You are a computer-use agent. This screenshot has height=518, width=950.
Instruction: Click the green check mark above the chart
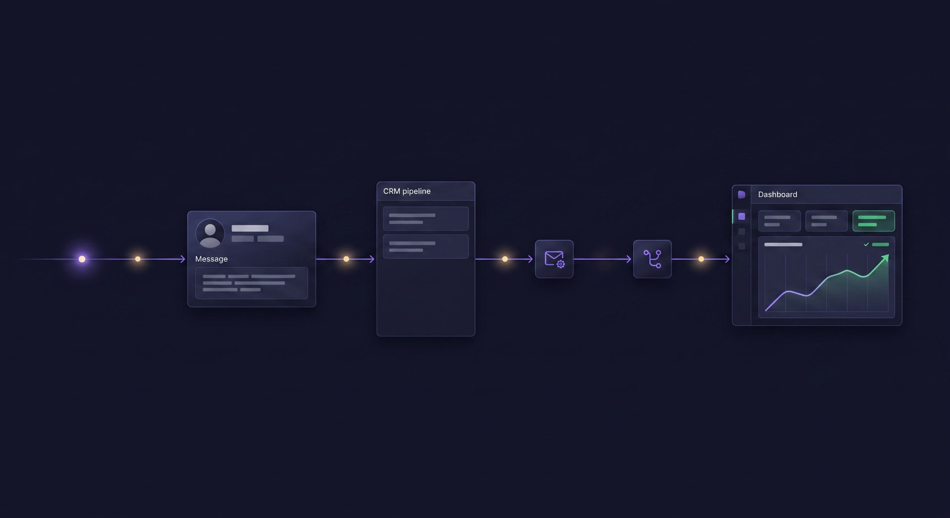coord(866,244)
